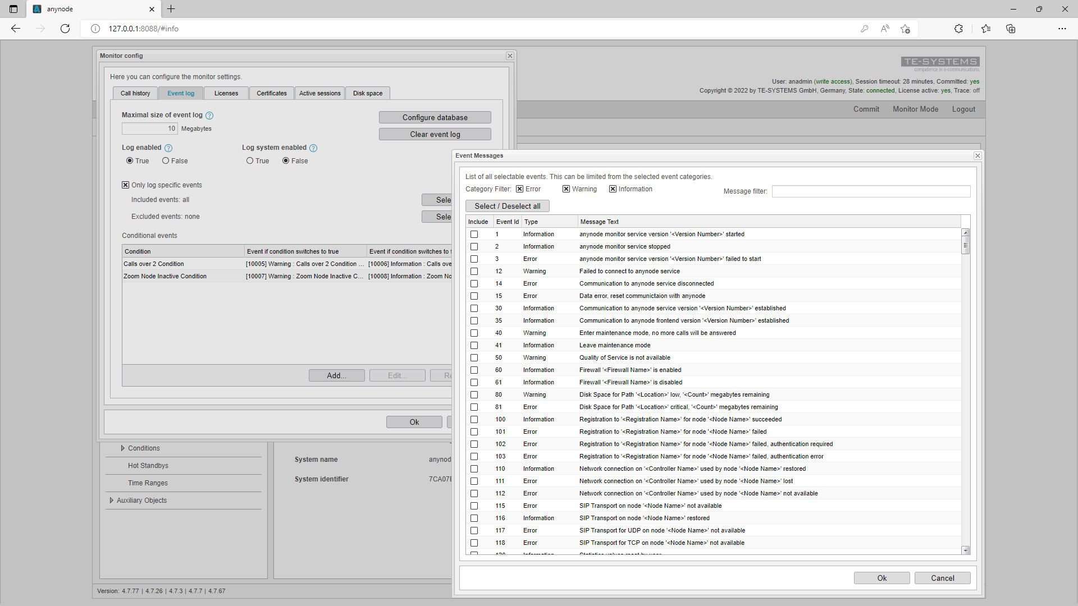Open the collections icon in browser toolbar
The width and height of the screenshot is (1078, 606).
coord(1011,29)
